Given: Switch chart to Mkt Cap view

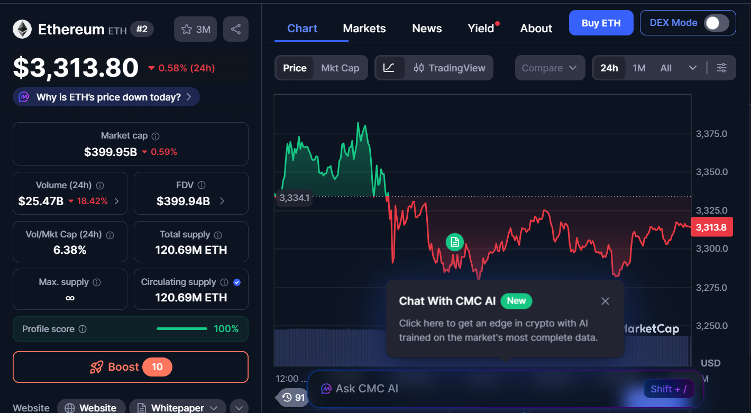Looking at the screenshot, I should point(340,68).
